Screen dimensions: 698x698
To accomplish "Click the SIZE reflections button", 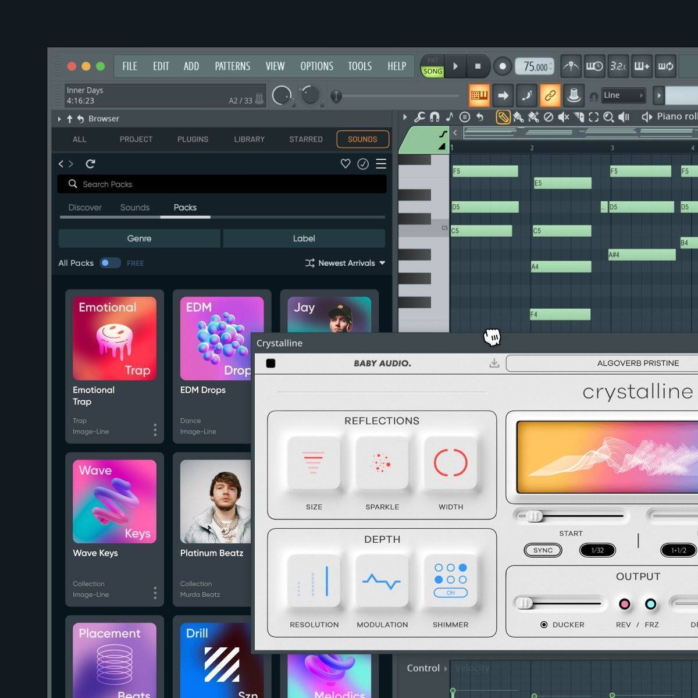I will pyautogui.click(x=314, y=463).
